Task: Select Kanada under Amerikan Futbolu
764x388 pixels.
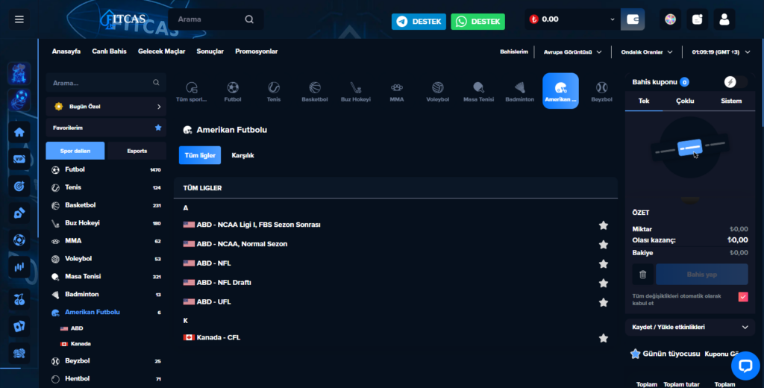Action: (x=75, y=344)
